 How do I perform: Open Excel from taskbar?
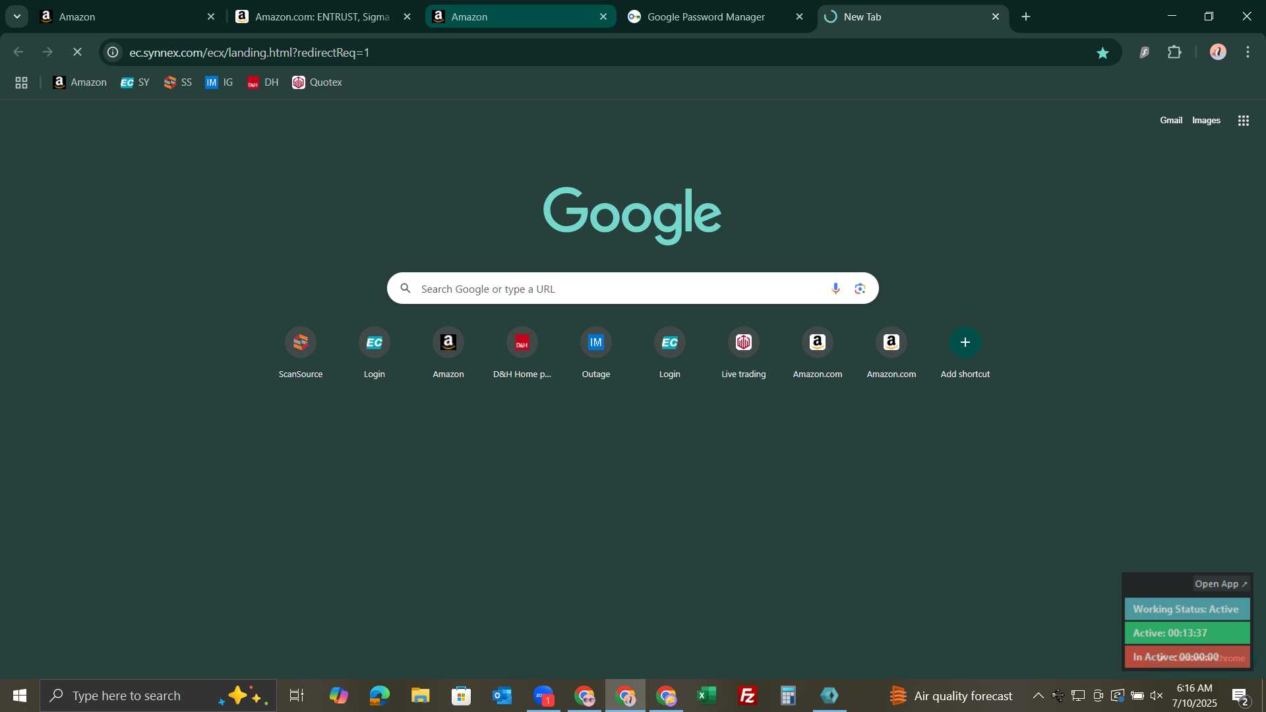(707, 696)
